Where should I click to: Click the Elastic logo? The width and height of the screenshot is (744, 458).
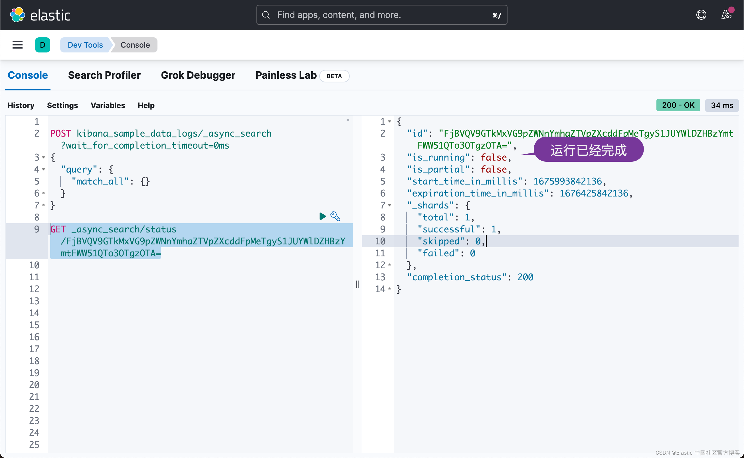pyautogui.click(x=40, y=15)
